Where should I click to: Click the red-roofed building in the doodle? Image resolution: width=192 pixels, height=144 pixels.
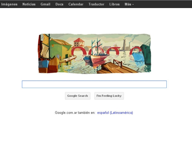click(x=79, y=44)
